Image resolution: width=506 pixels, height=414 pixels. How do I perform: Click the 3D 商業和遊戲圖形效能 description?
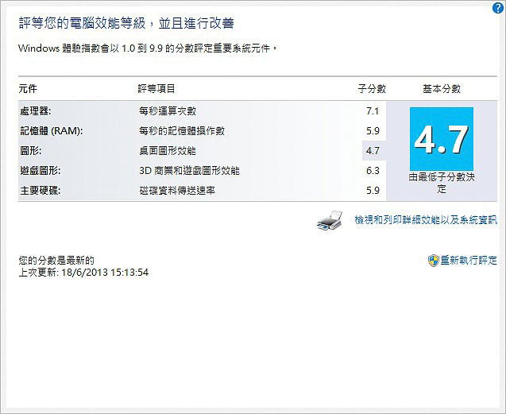click(189, 171)
